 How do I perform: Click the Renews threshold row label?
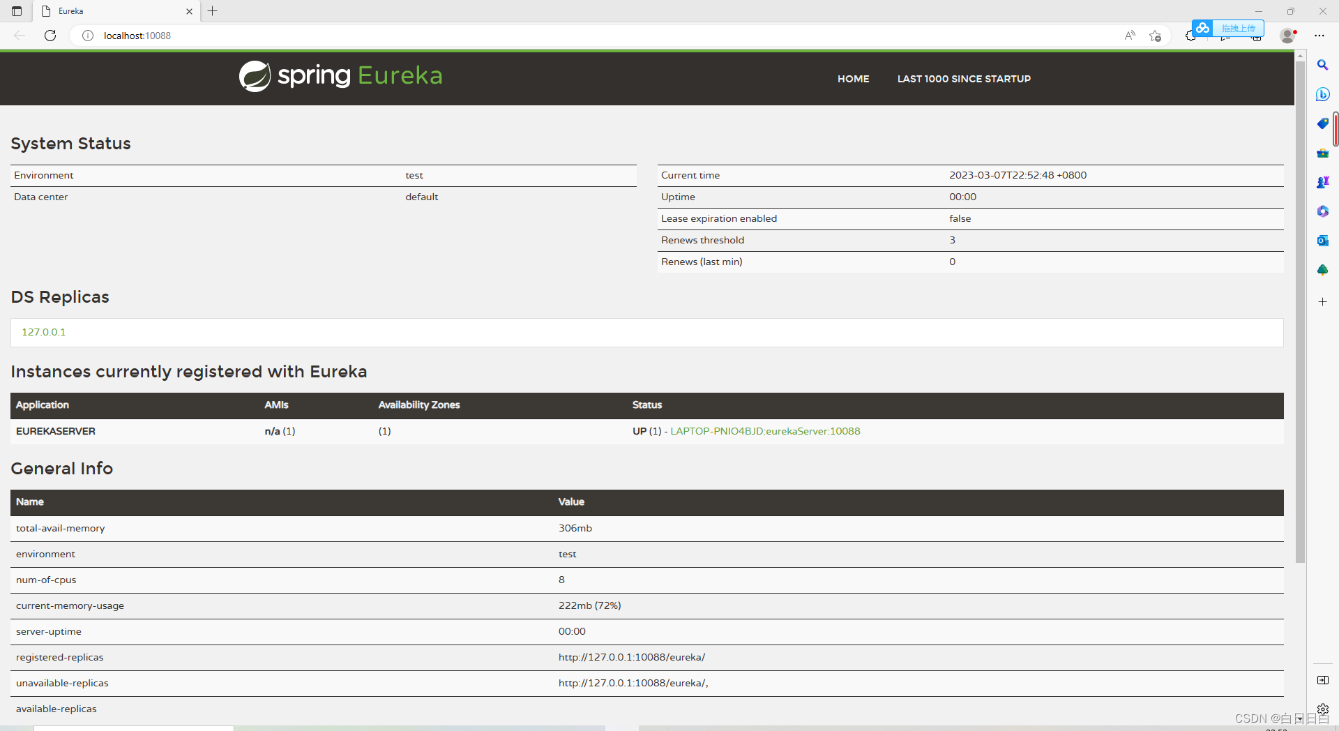(702, 240)
